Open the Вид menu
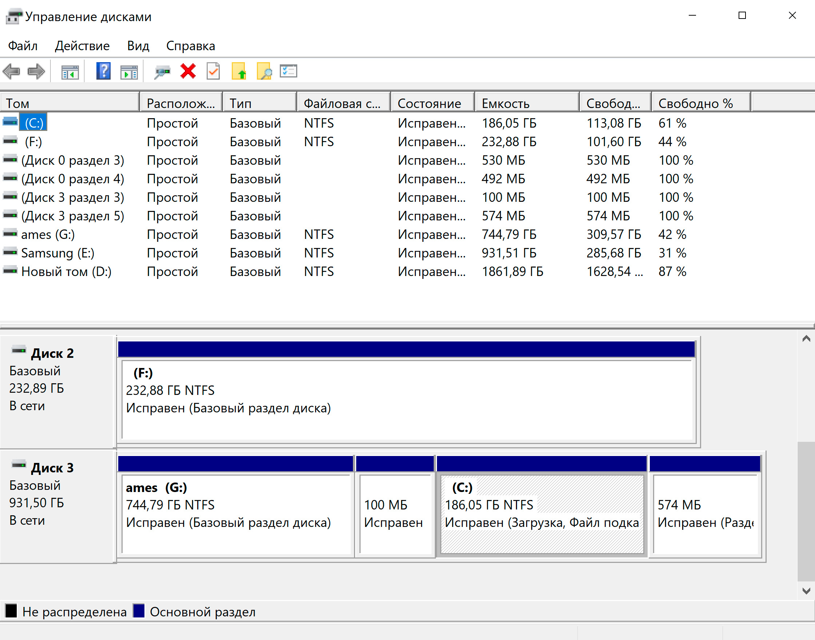Image resolution: width=815 pixels, height=640 pixels. tap(138, 46)
